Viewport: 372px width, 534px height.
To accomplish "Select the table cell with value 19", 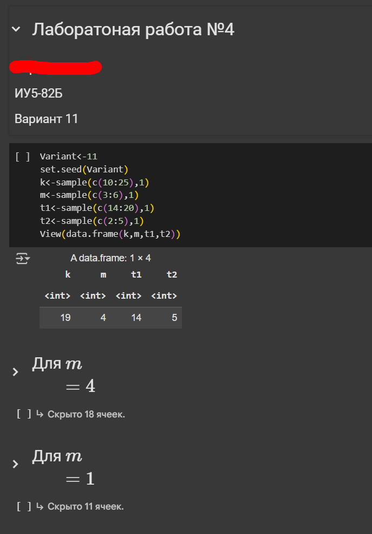I will tap(66, 318).
